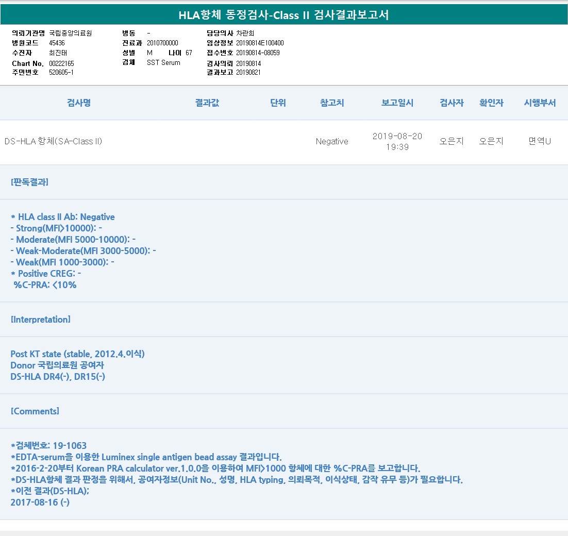
Task: Select the 'Donor 국립의료원 공여자' line
Action: click(57, 365)
